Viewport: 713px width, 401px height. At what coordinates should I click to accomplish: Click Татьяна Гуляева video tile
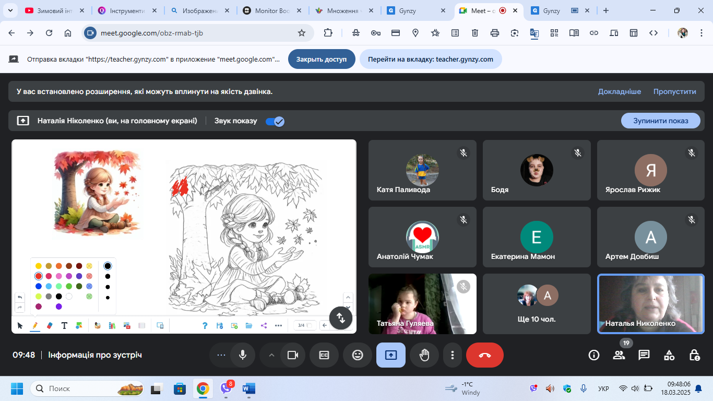(422, 303)
